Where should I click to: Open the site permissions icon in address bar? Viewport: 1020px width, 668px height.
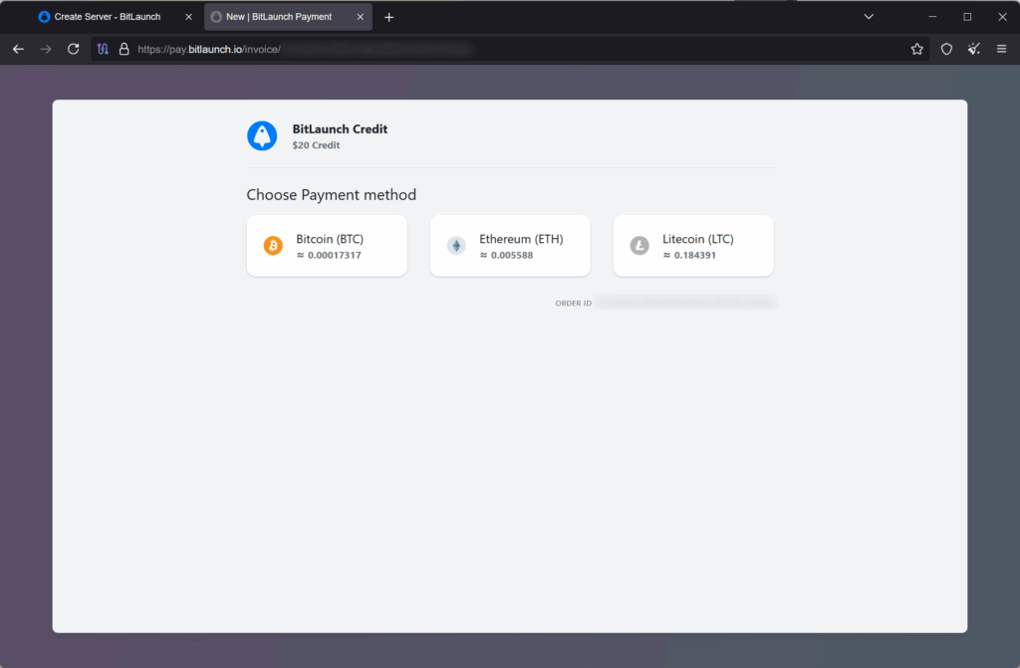[103, 49]
